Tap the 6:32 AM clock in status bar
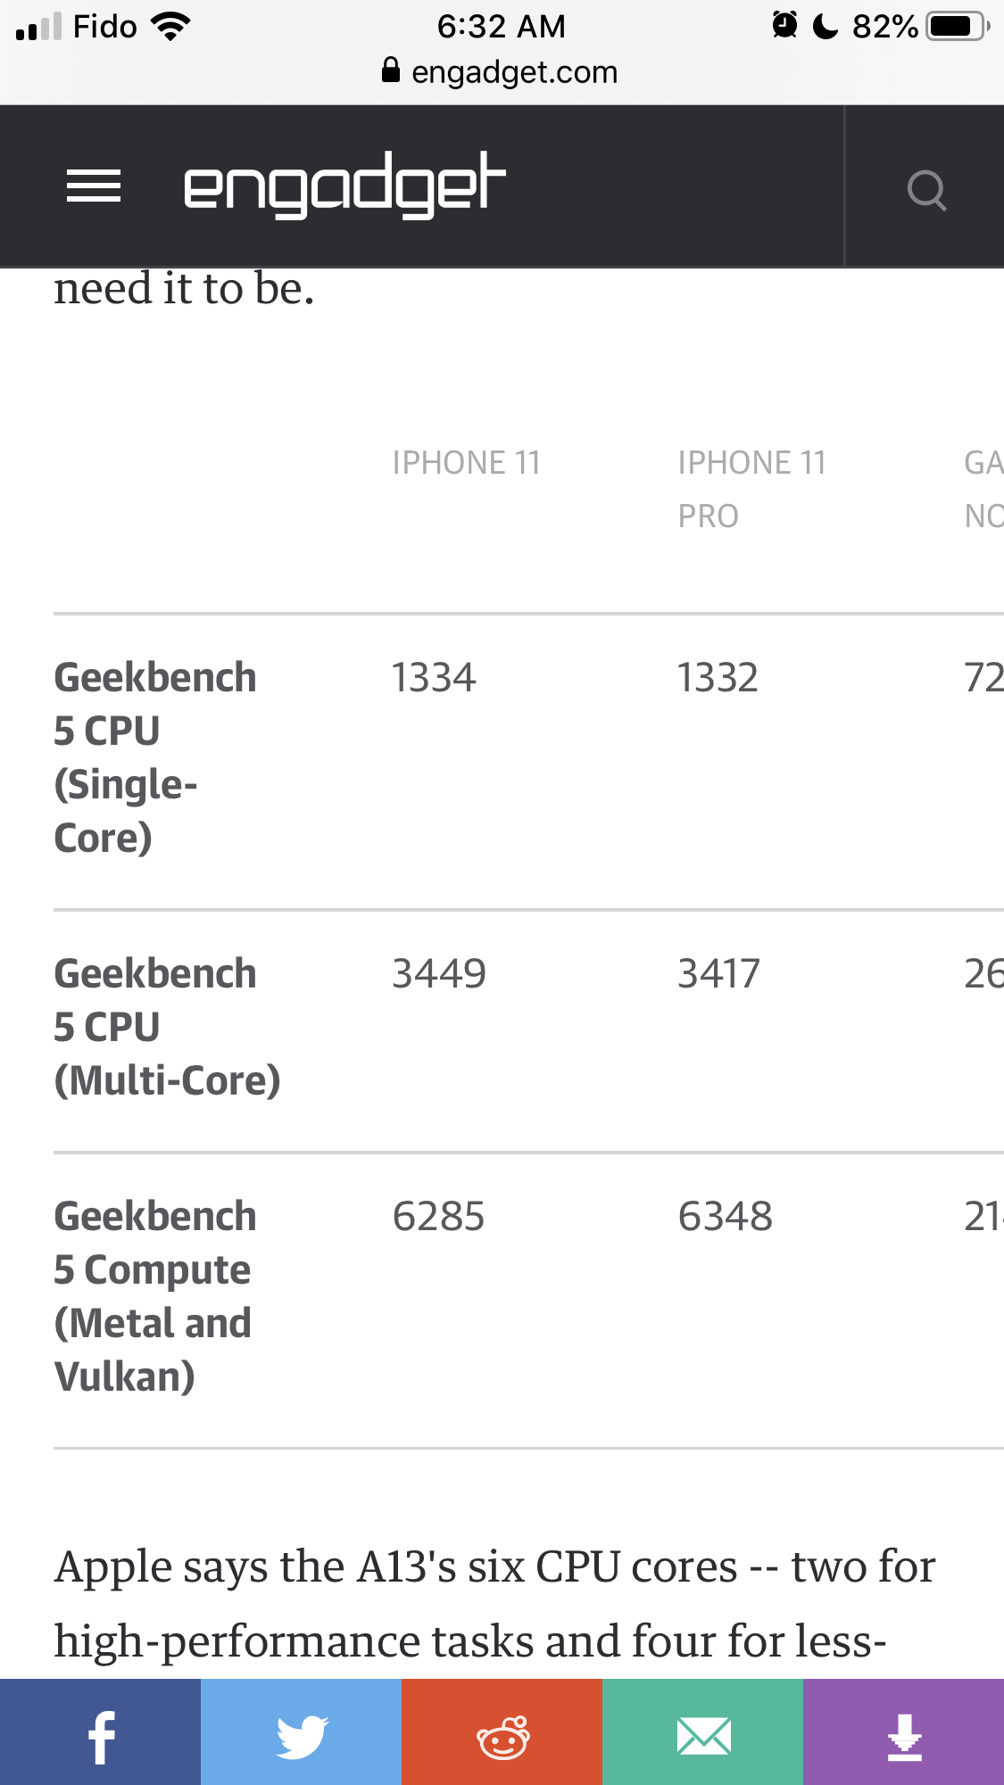Viewport: 1004px width, 1785px height. (501, 26)
